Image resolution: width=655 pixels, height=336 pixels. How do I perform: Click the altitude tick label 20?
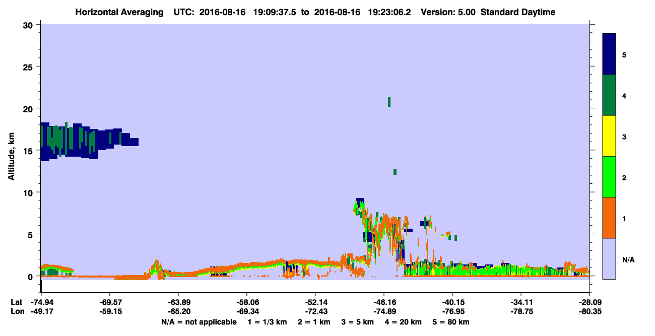point(29,109)
